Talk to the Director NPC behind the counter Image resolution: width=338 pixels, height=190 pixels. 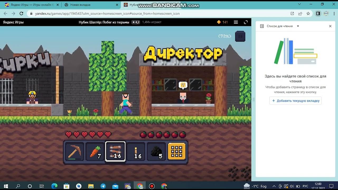coord(183,98)
